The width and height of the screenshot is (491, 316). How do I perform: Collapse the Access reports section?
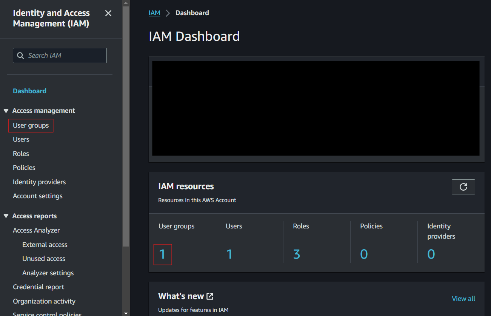6,216
